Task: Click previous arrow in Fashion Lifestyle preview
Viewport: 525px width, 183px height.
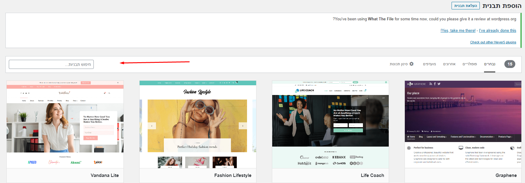Action: pos(152,126)
